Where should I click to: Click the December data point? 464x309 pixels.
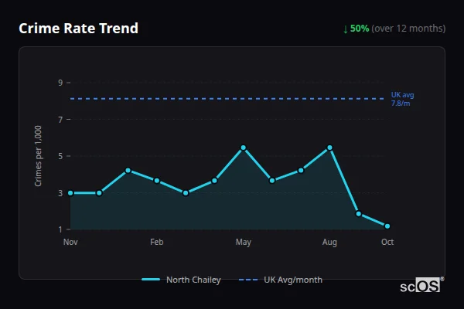(99, 193)
